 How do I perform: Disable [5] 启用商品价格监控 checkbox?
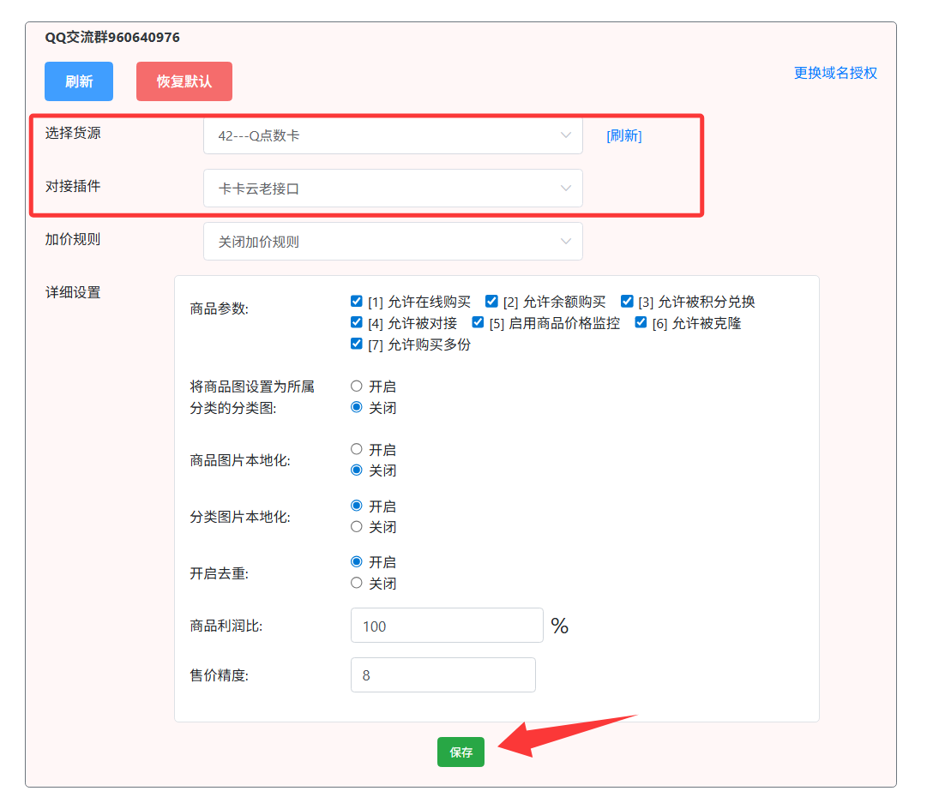(479, 323)
